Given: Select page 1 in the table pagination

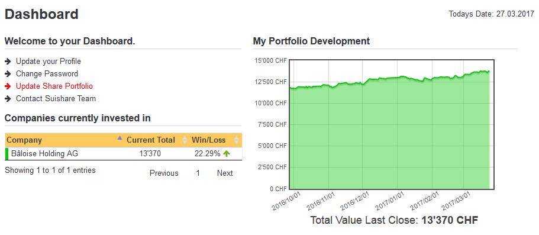Looking at the screenshot, I should pos(198,173).
